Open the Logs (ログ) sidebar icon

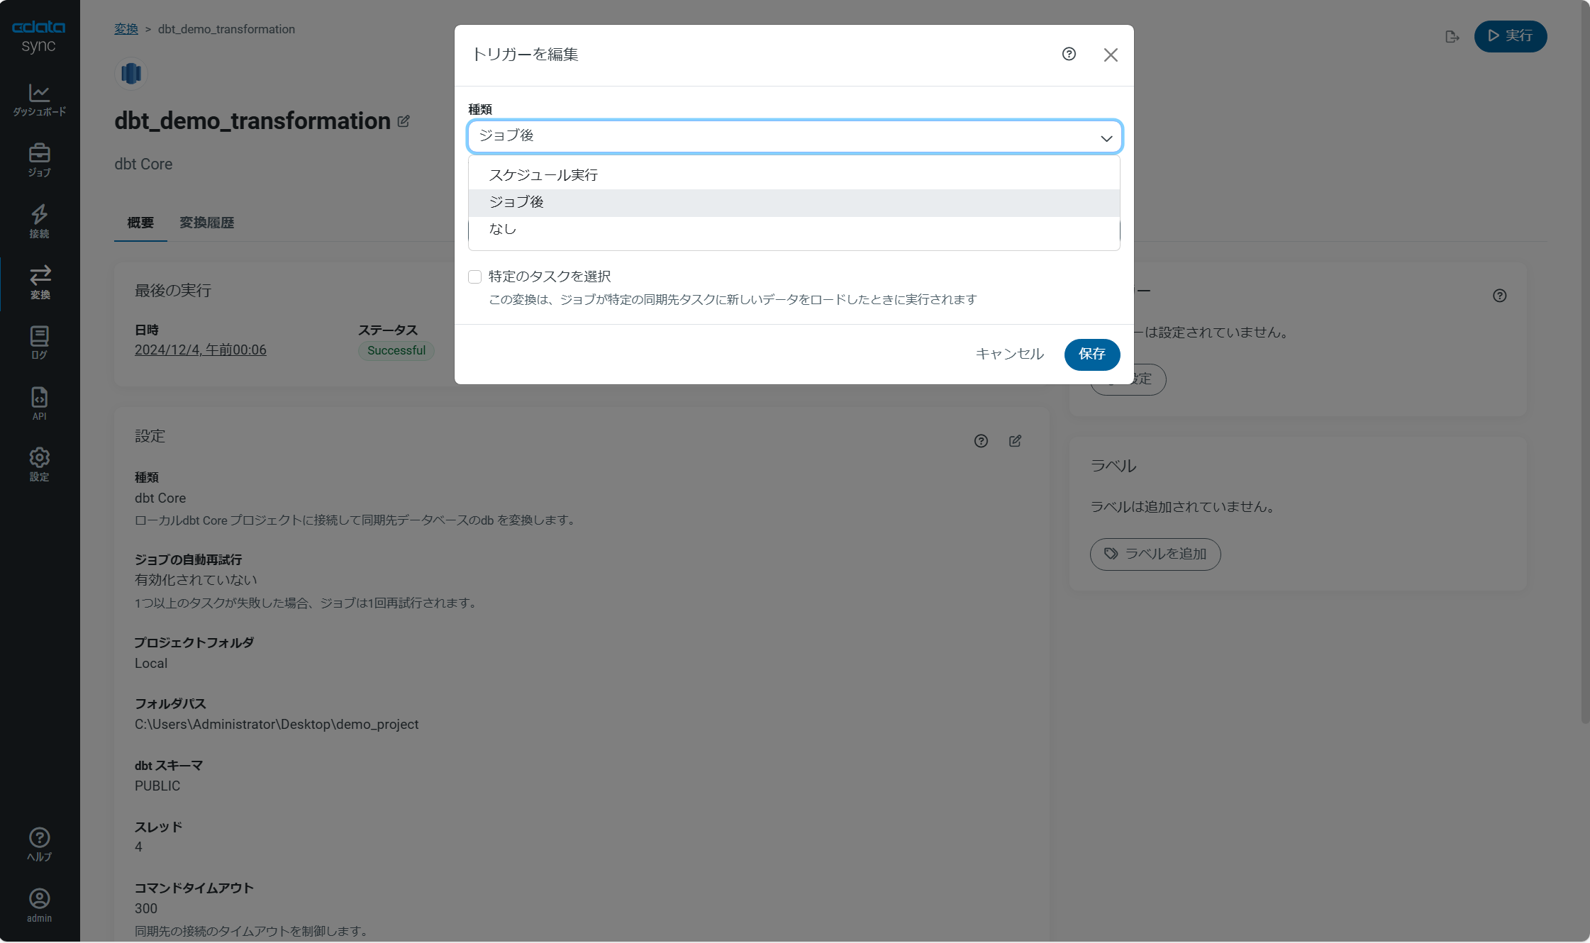tap(39, 343)
